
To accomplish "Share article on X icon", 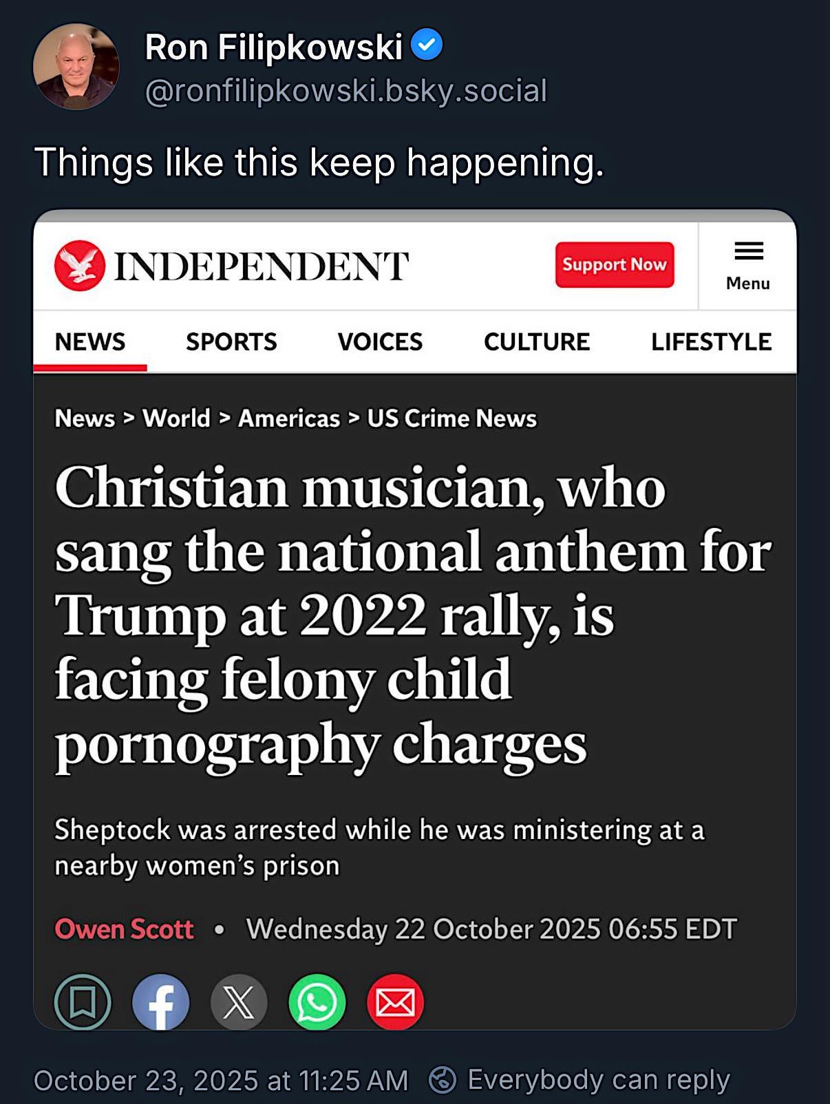I will coord(239,1002).
